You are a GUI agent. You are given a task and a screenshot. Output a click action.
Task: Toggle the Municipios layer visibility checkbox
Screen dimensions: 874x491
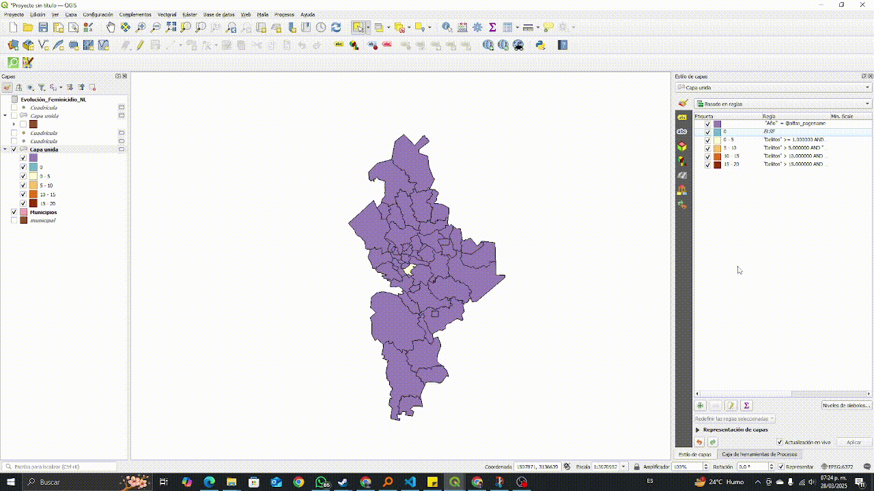click(14, 212)
